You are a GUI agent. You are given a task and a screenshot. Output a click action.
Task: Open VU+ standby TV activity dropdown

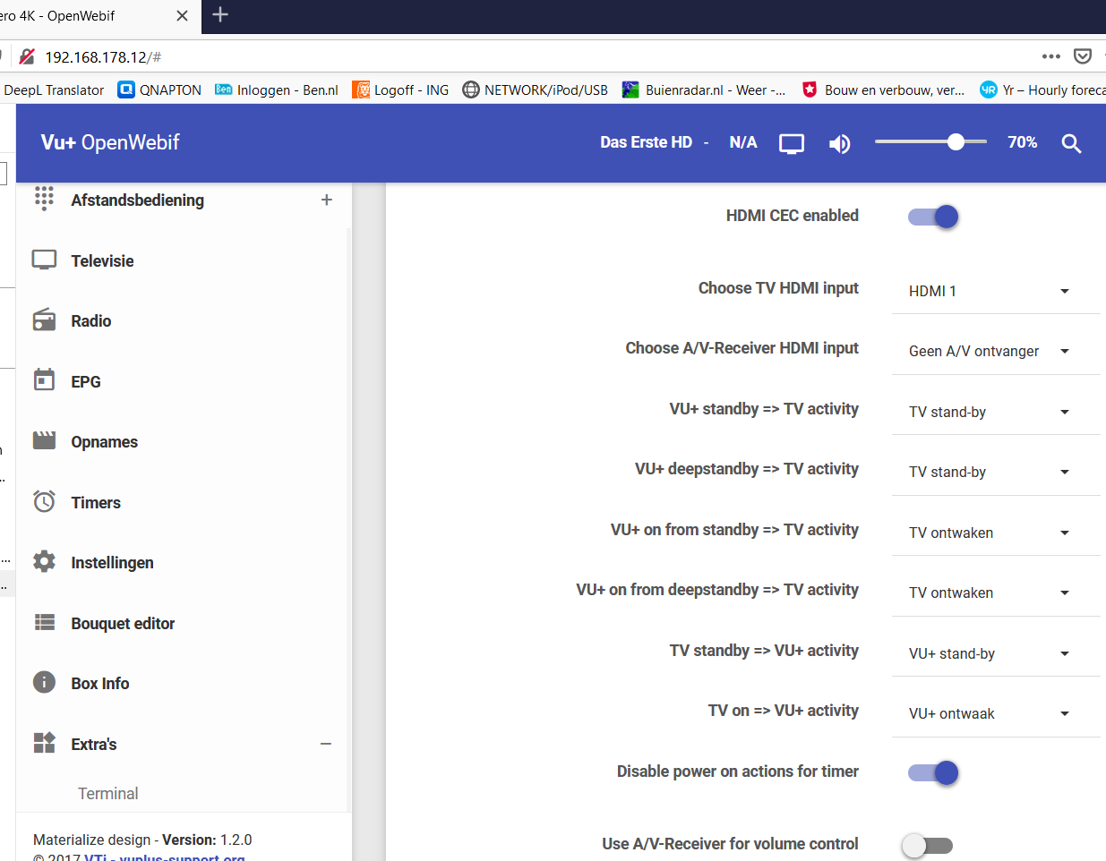coord(996,412)
